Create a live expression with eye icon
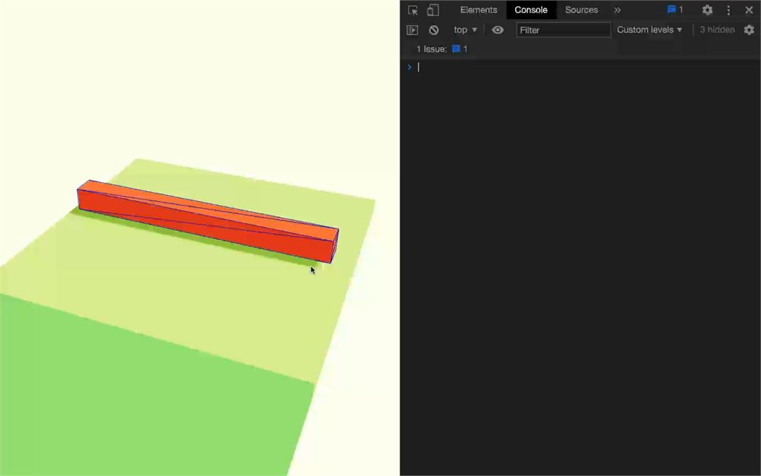The width and height of the screenshot is (761, 476). (498, 30)
